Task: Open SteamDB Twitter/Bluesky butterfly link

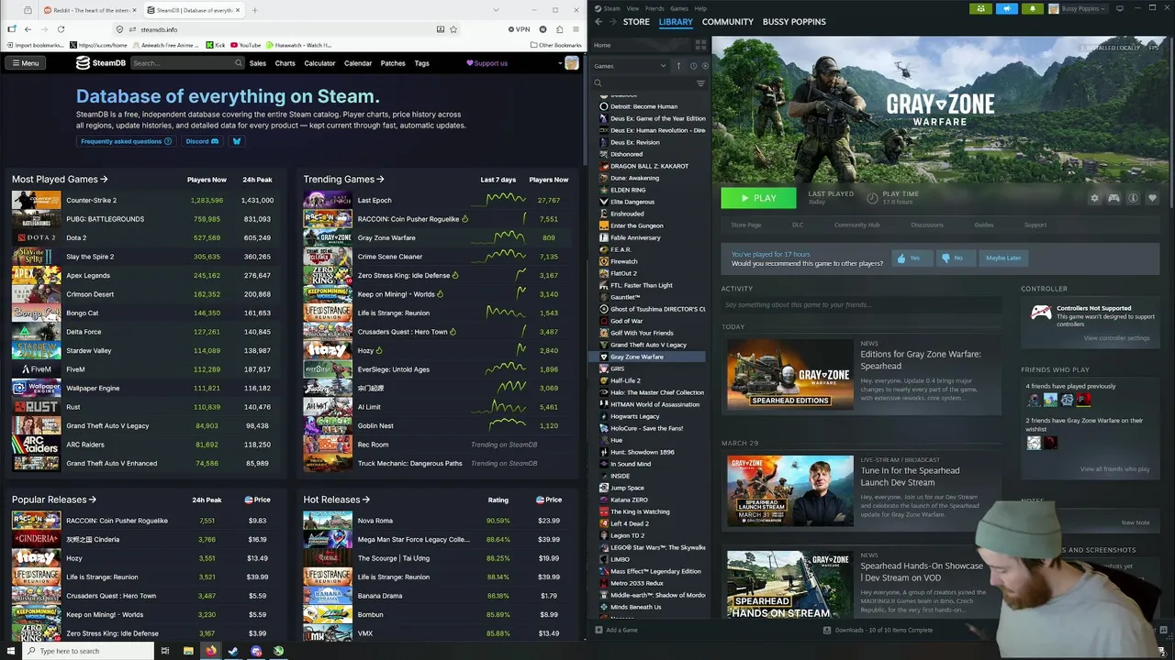Action: point(237,141)
